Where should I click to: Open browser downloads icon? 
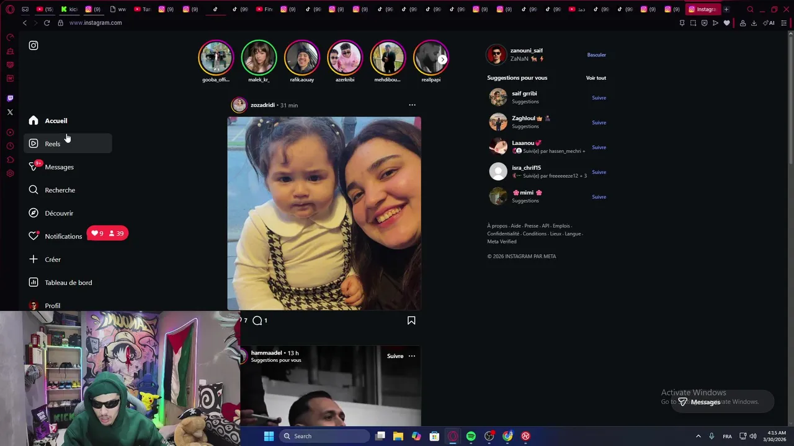click(x=754, y=23)
